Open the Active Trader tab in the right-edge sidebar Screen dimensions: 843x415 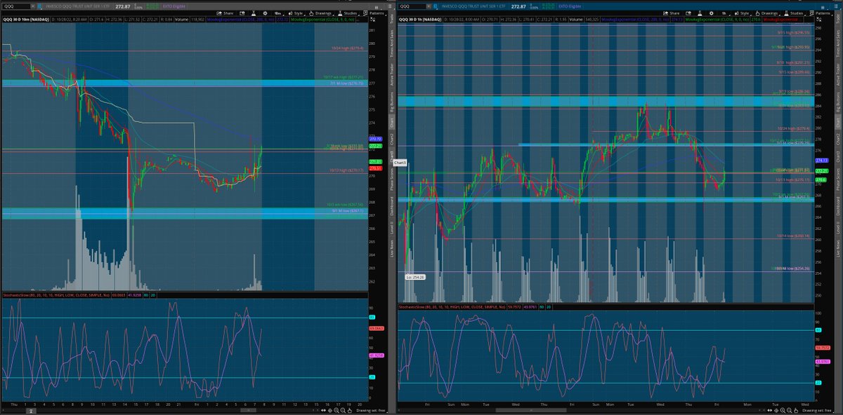tap(837, 75)
